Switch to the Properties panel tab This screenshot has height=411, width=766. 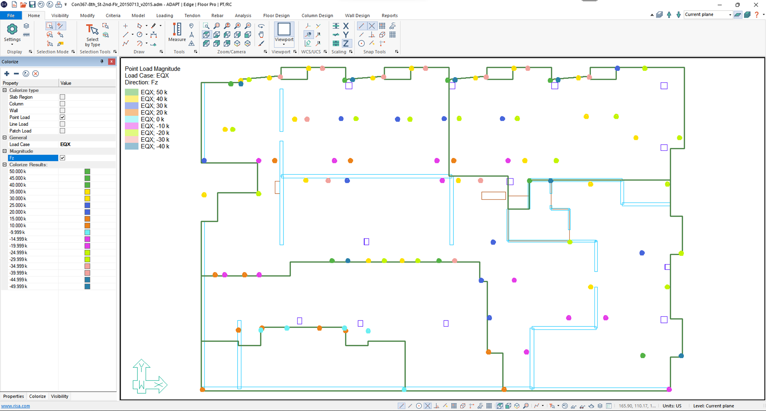tap(13, 396)
